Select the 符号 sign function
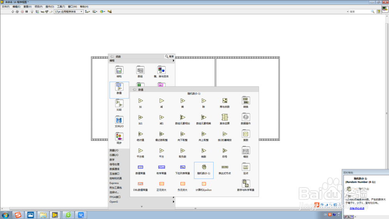 [x=225, y=151]
